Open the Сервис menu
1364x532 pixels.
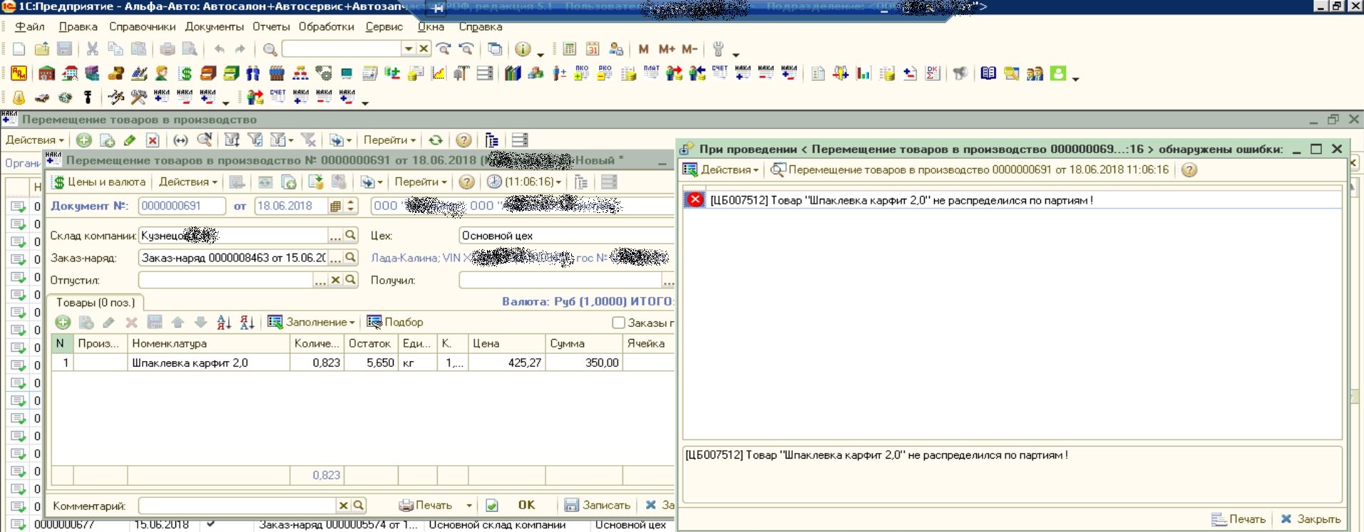point(384,27)
